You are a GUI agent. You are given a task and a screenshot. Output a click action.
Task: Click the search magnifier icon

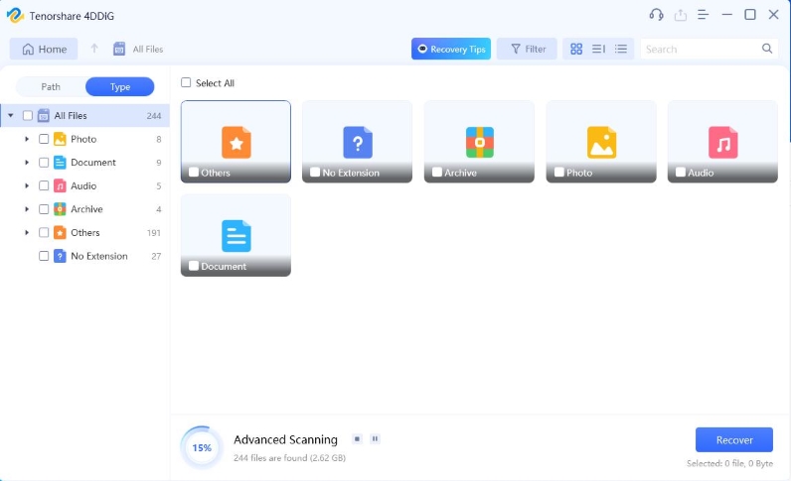point(767,49)
